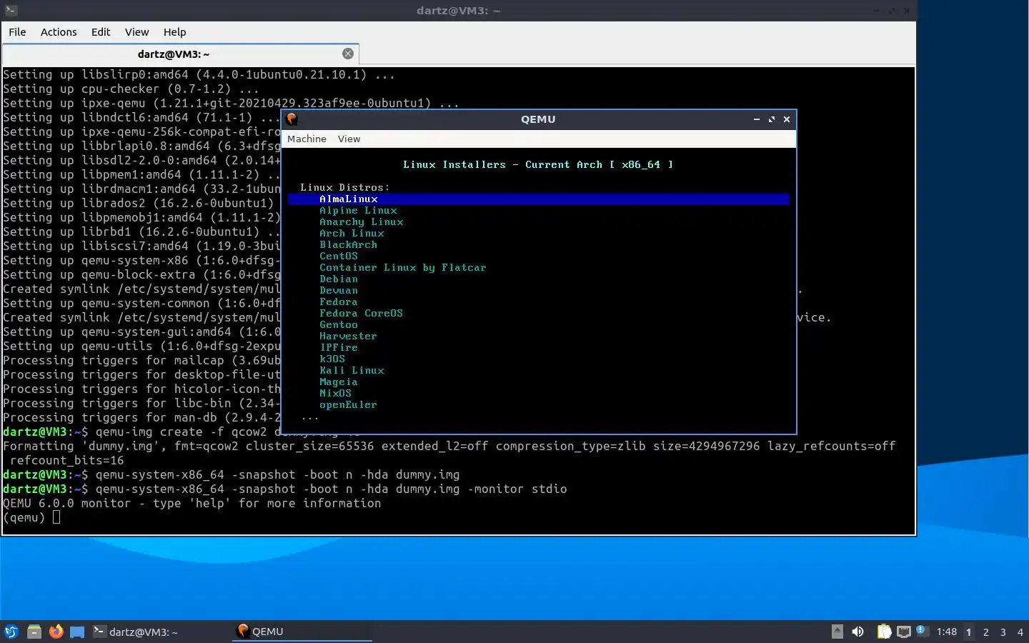The image size is (1029, 643).
Task: Select openEuler entry
Action: [348, 405]
